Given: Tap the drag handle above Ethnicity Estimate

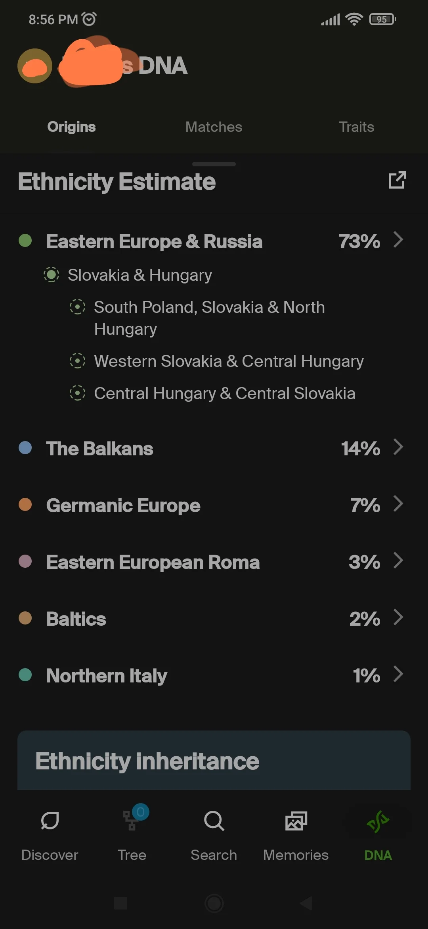Looking at the screenshot, I should [x=214, y=164].
